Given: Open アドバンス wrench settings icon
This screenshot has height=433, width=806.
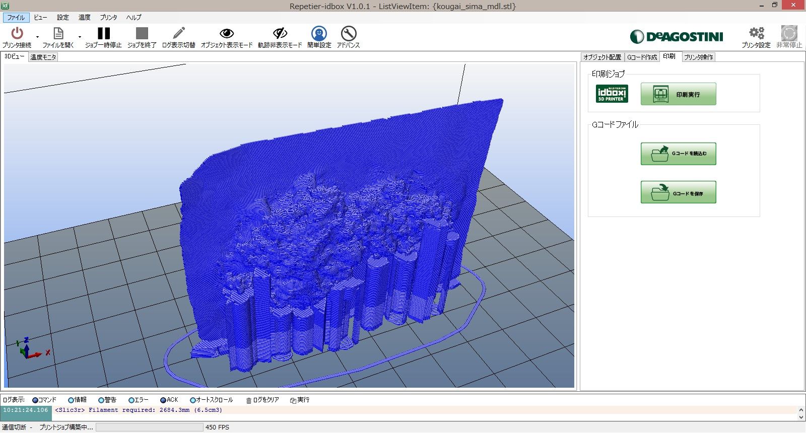Looking at the screenshot, I should (348, 34).
